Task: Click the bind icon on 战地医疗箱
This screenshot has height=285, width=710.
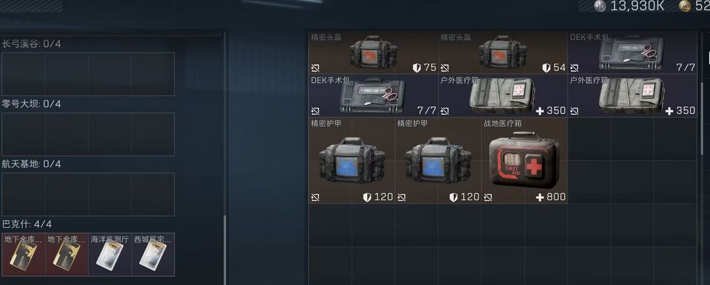Action: pos(488,198)
